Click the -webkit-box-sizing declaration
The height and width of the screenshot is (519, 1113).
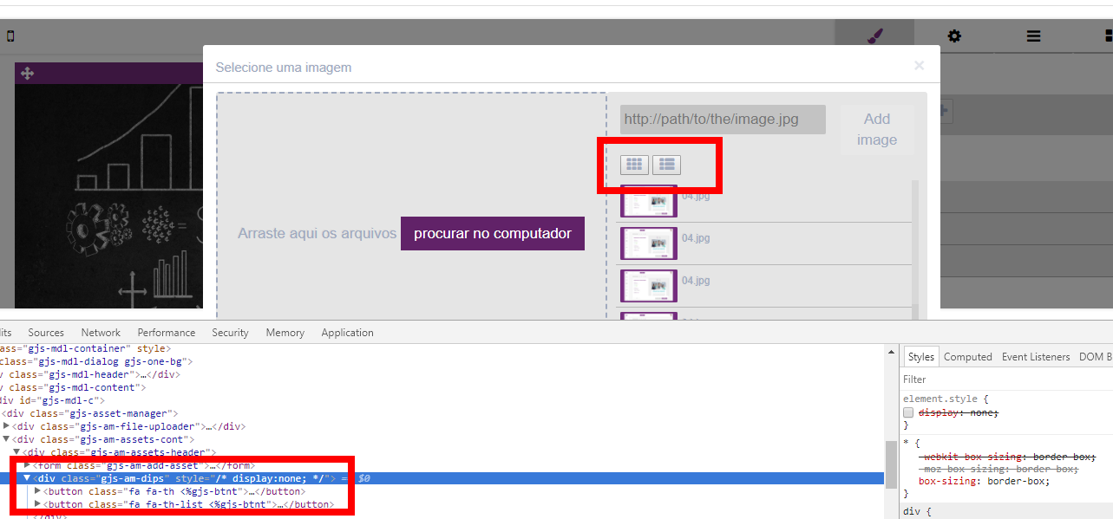pyautogui.click(x=1008, y=457)
